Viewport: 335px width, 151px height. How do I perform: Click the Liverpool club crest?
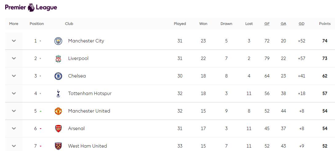coord(58,58)
